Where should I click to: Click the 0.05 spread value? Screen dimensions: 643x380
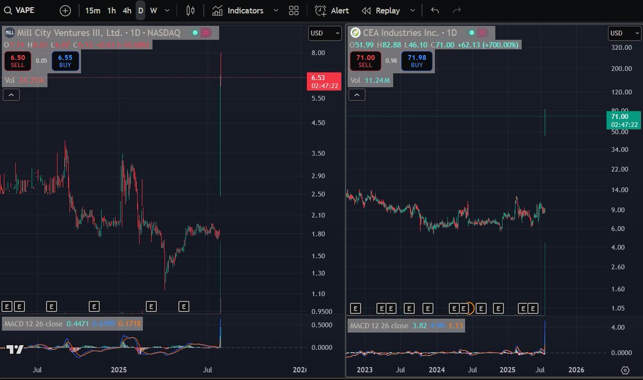[x=41, y=60]
